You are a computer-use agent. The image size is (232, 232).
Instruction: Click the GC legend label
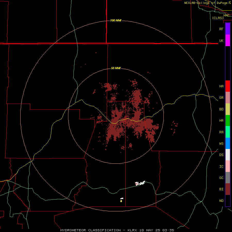(x=221, y=178)
